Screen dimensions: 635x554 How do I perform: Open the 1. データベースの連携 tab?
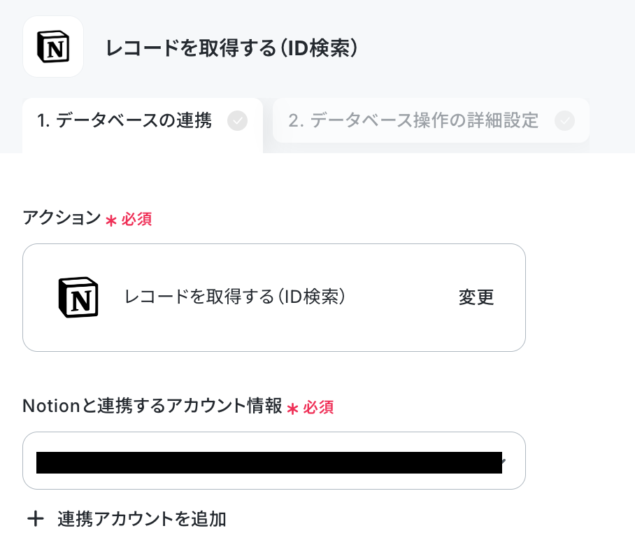pyautogui.click(x=143, y=121)
